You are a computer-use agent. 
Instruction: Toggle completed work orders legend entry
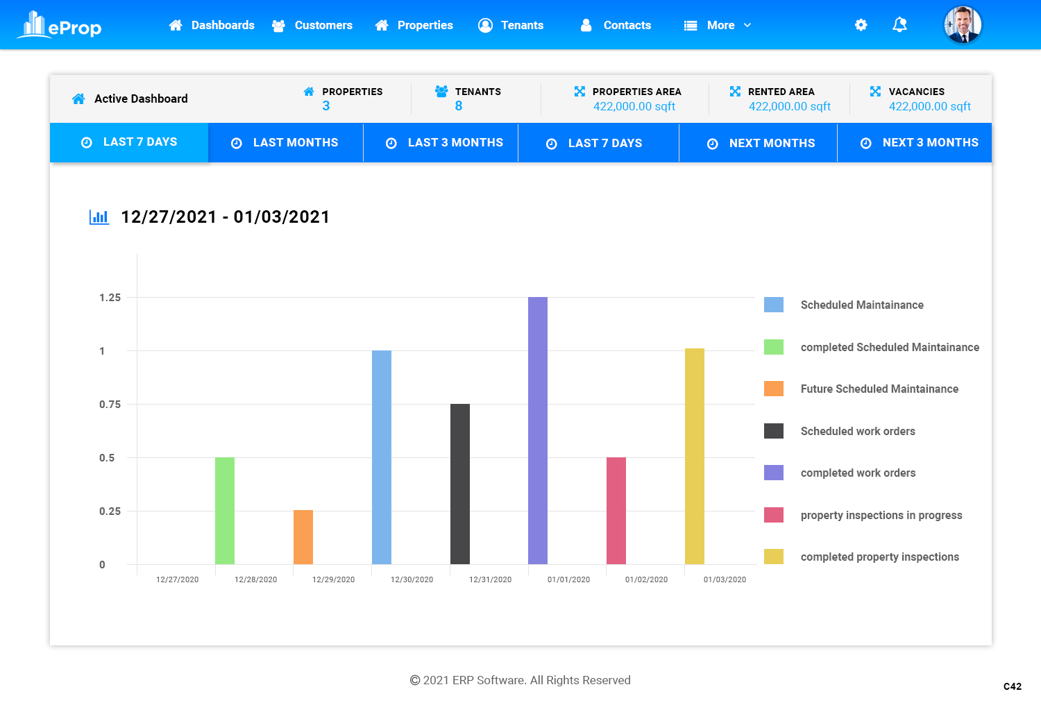point(858,473)
